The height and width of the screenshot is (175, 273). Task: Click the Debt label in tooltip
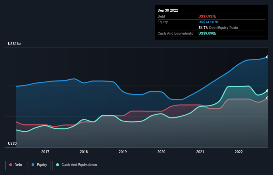tap(161, 16)
